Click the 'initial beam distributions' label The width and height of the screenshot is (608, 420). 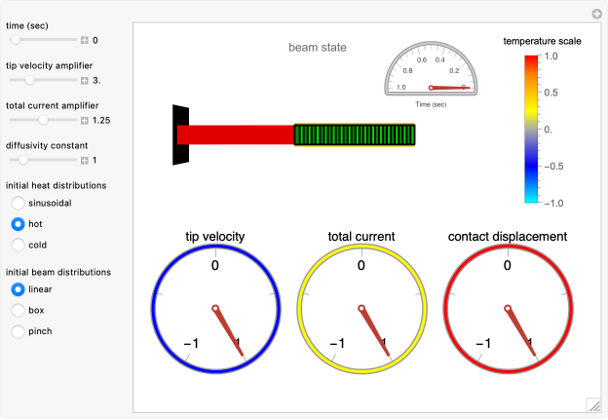58,272
